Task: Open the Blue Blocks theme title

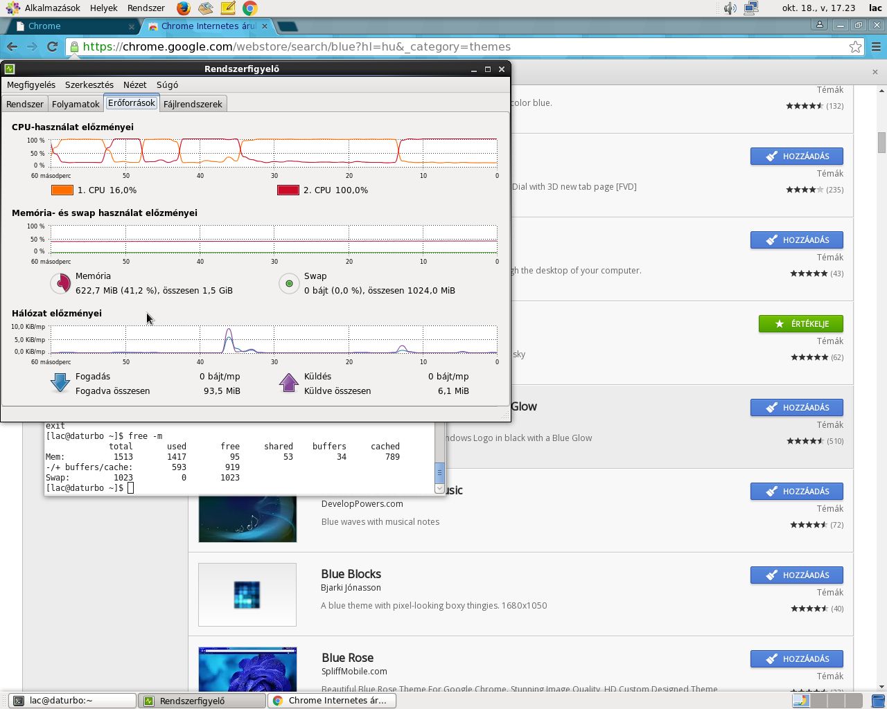Action: point(351,574)
